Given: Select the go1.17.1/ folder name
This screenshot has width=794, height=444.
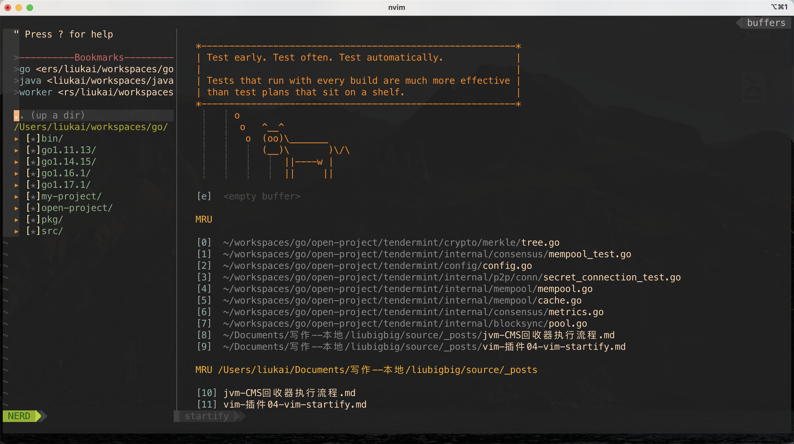Looking at the screenshot, I should tap(66, 185).
